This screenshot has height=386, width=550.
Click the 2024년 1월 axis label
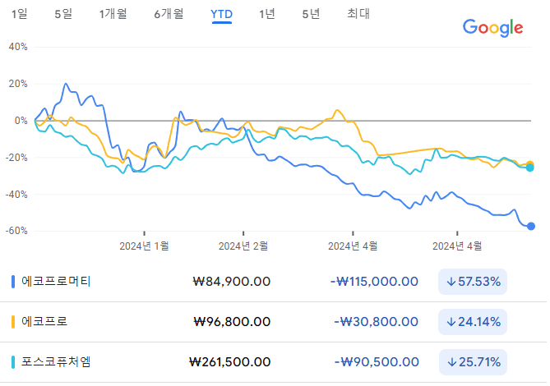[144, 246]
